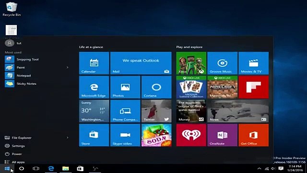Click the Life at a glance heading
The width and height of the screenshot is (307, 173).
(91, 47)
